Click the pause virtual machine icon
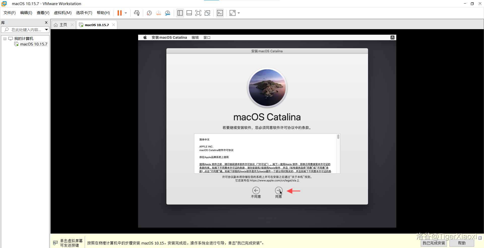Viewport: 484px width, 248px height. (x=119, y=13)
